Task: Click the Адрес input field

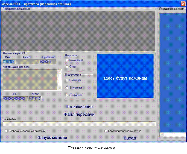Action: 27,62
